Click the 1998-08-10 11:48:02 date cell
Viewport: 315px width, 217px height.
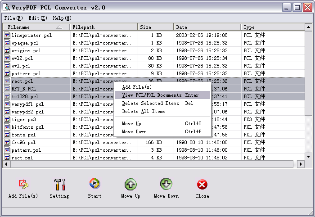(202, 158)
